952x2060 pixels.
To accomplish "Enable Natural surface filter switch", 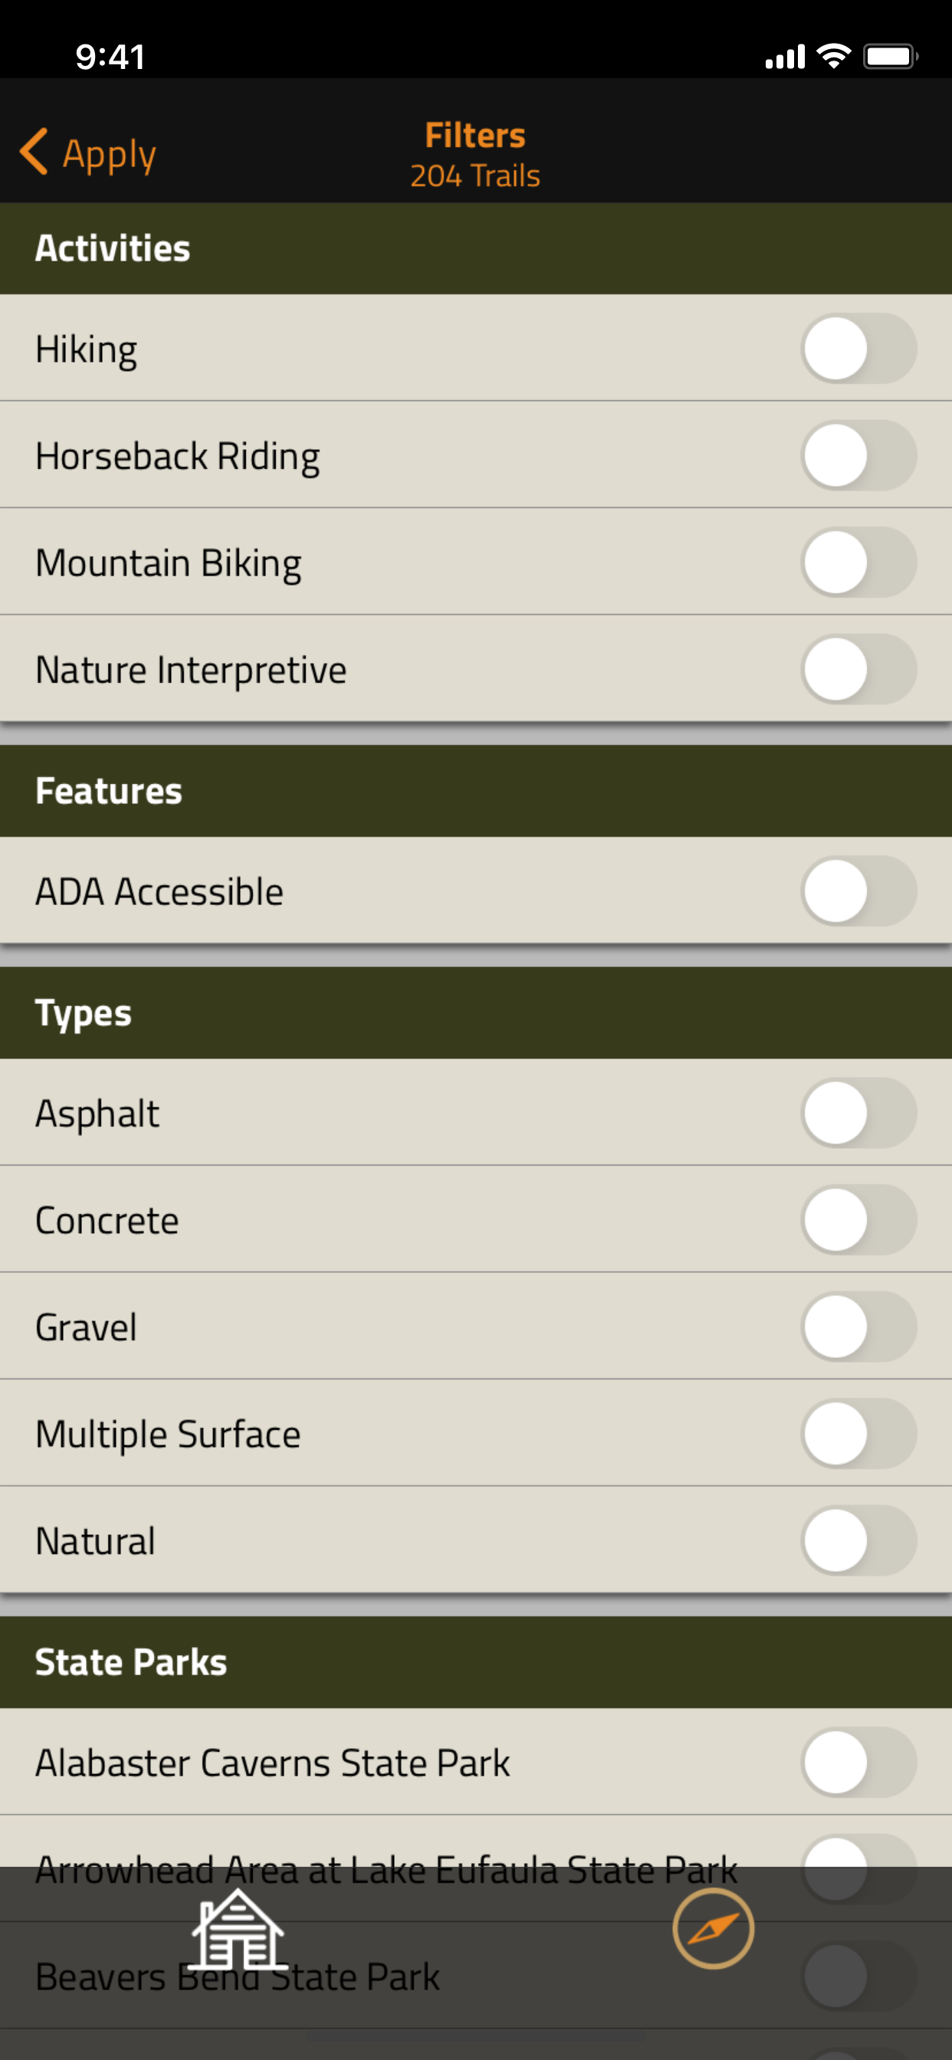I will [x=858, y=1541].
